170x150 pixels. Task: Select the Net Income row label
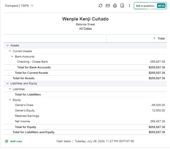click(x=22, y=121)
